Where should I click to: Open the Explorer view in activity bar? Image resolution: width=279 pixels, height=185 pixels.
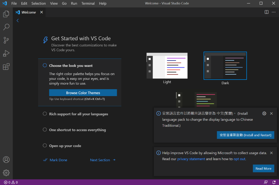click(6, 14)
